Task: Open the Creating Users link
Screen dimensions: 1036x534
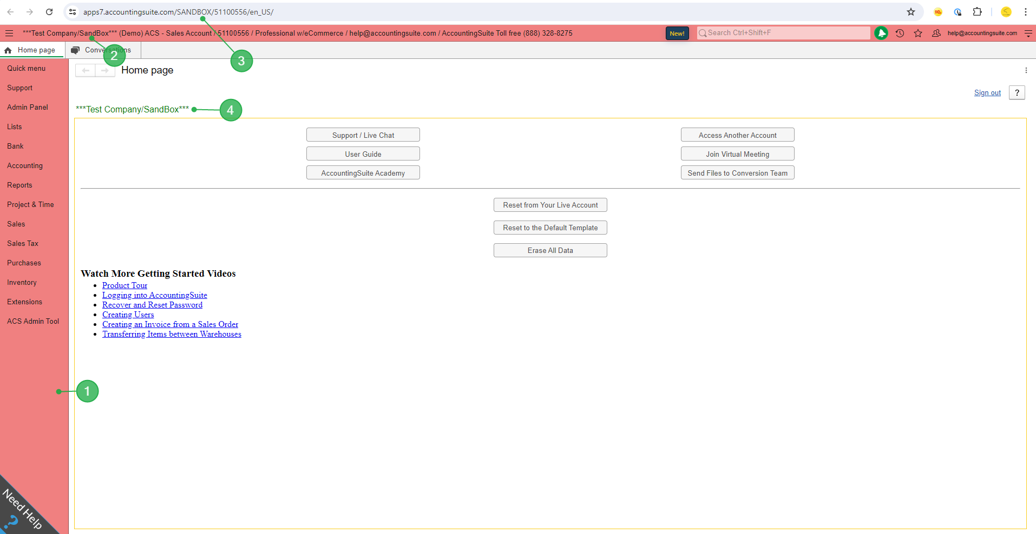Action: click(x=128, y=315)
